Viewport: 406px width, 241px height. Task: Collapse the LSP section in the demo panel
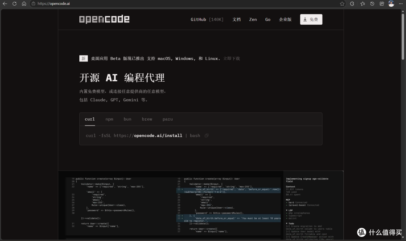tap(289, 210)
